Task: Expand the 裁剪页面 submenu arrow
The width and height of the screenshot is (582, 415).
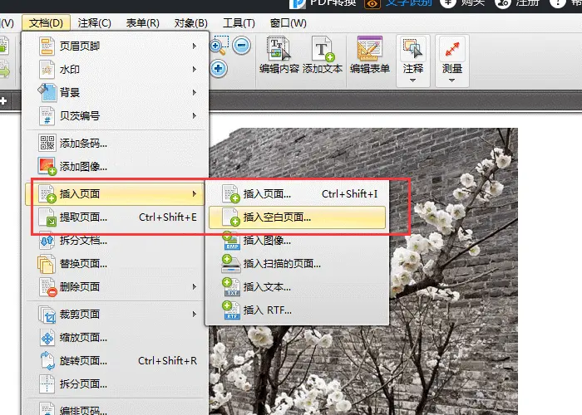Action: point(195,315)
